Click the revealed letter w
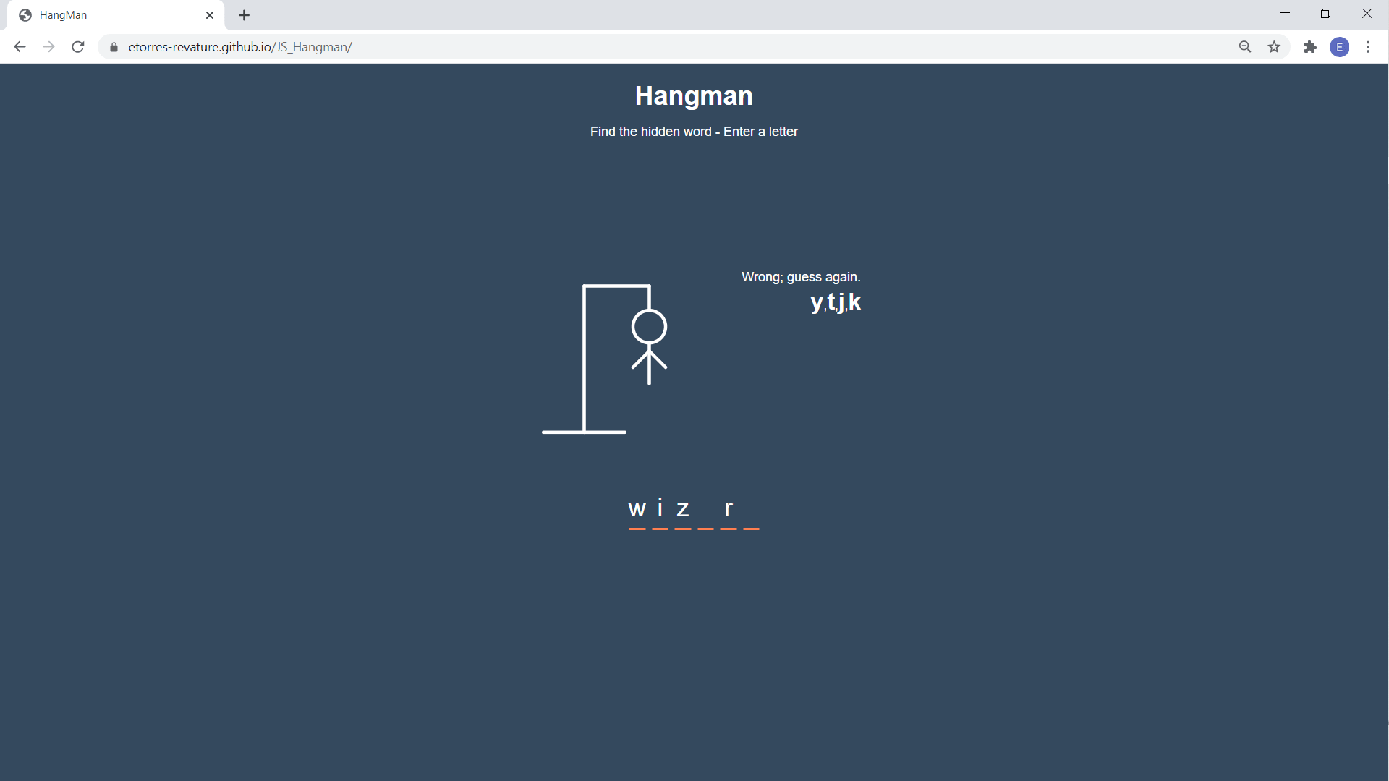This screenshot has width=1389, height=781. click(x=637, y=509)
